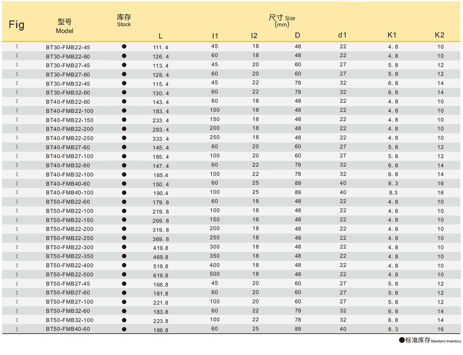
Task: Select model name BT40-FMB32-100
Action: 69,175
